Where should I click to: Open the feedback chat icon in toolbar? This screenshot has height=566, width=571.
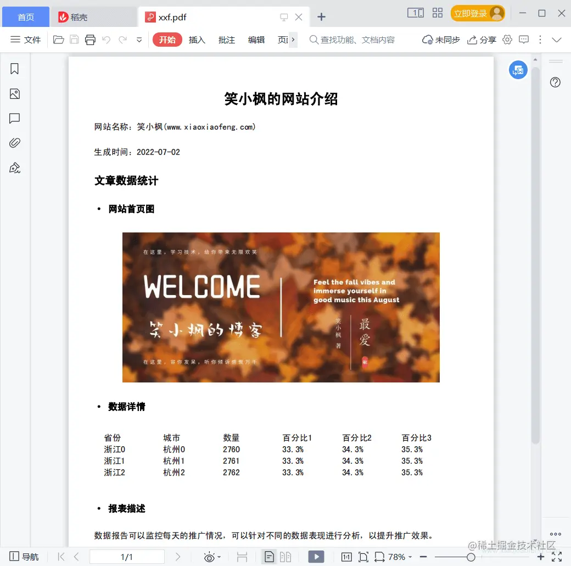coord(524,40)
